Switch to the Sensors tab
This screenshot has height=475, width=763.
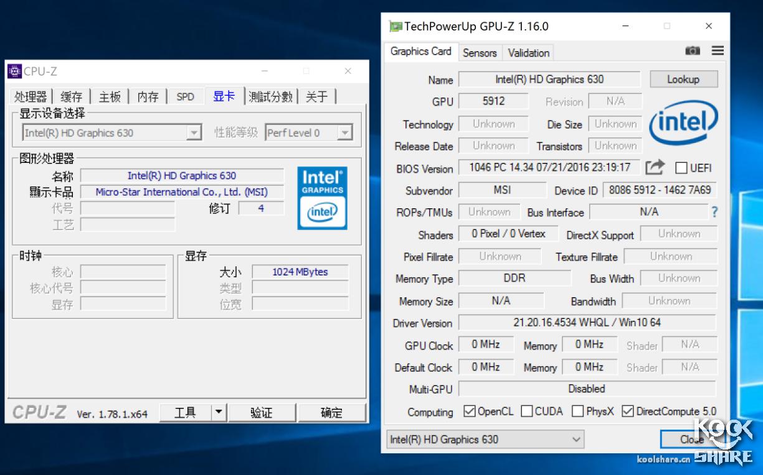(x=480, y=53)
